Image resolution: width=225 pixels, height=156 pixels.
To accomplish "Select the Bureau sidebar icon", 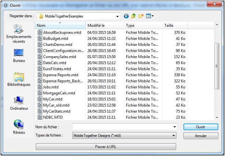I will (x=19, y=56).
